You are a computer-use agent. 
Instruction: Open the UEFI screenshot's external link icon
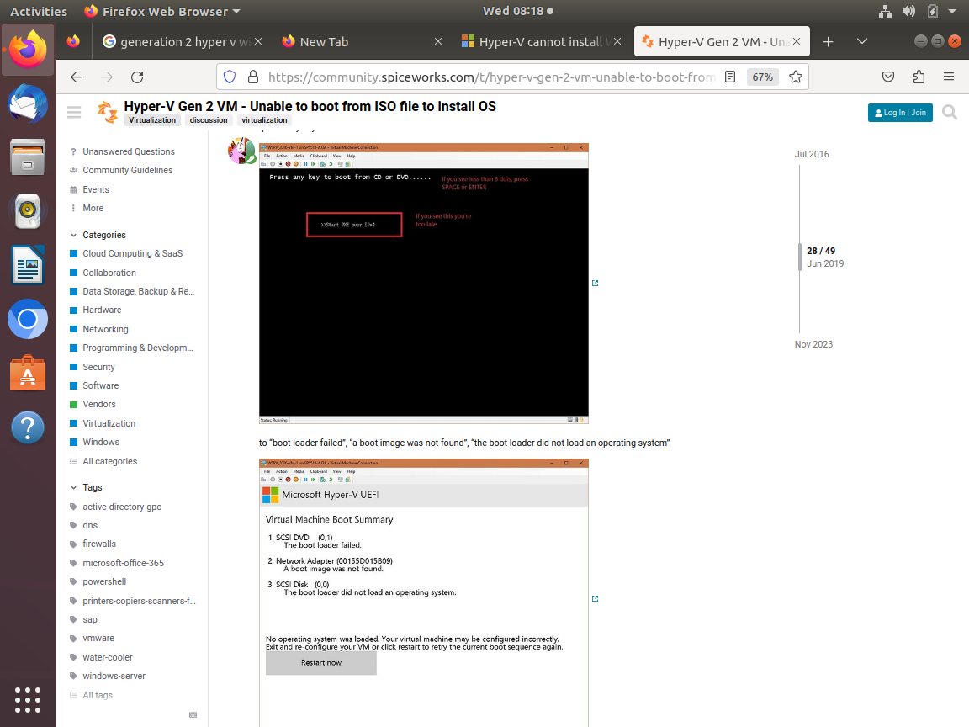[x=596, y=598]
